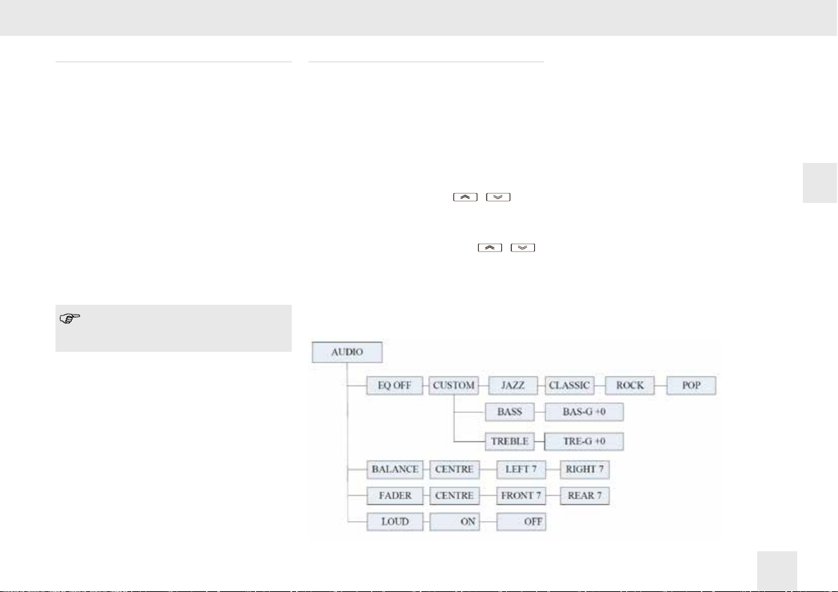Click the OFF box in LOUD row
Image resolution: width=838 pixels, height=592 pixels.
coord(521,522)
